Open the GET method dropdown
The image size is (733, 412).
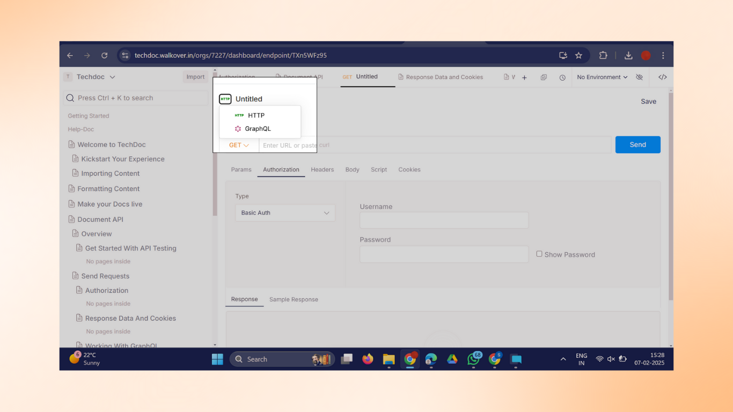pos(239,145)
